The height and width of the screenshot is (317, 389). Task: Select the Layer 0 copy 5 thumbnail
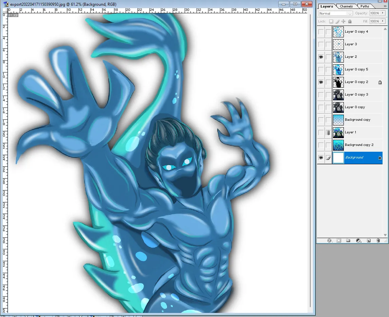(x=338, y=70)
